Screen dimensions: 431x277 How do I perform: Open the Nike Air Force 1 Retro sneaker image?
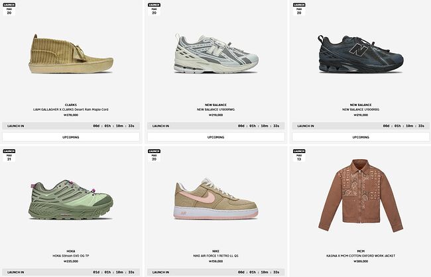point(215,199)
